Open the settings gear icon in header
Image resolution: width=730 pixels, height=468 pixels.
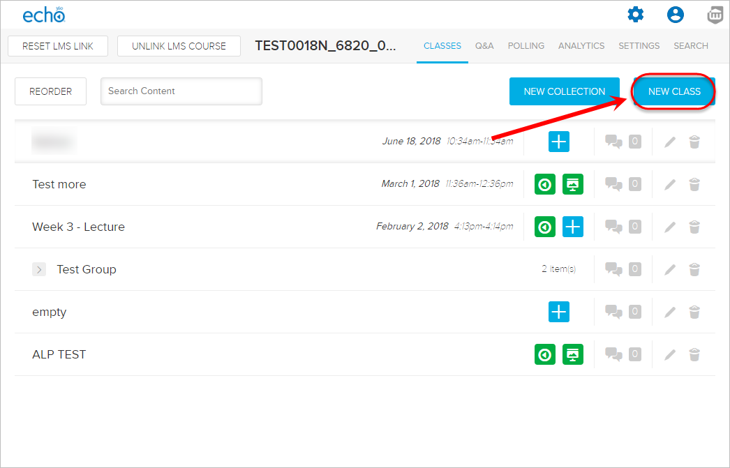635,15
